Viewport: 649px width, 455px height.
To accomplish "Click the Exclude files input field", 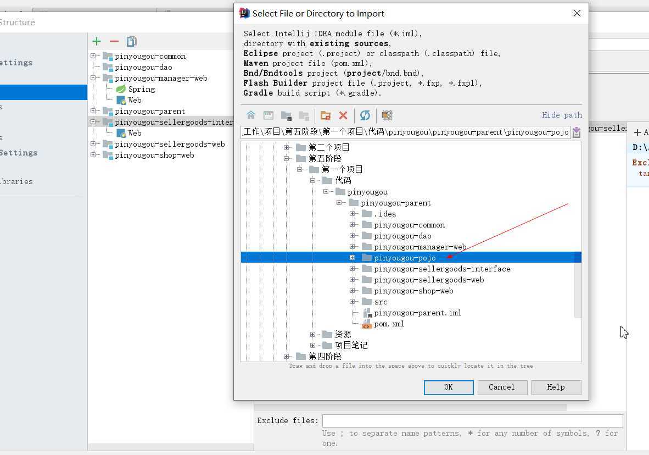I will click(x=472, y=420).
